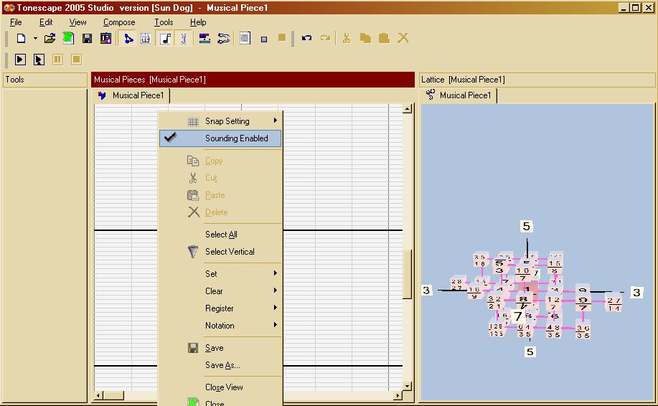Choose Close View from context menu

point(220,387)
